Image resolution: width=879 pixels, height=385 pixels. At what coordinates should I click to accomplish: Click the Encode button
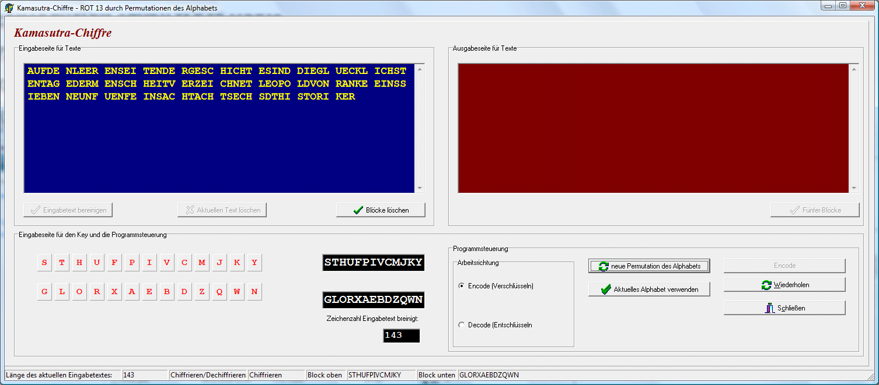(784, 266)
